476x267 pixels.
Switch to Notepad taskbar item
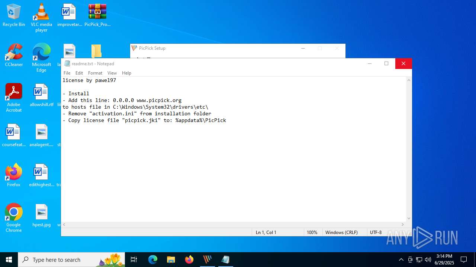point(225,260)
